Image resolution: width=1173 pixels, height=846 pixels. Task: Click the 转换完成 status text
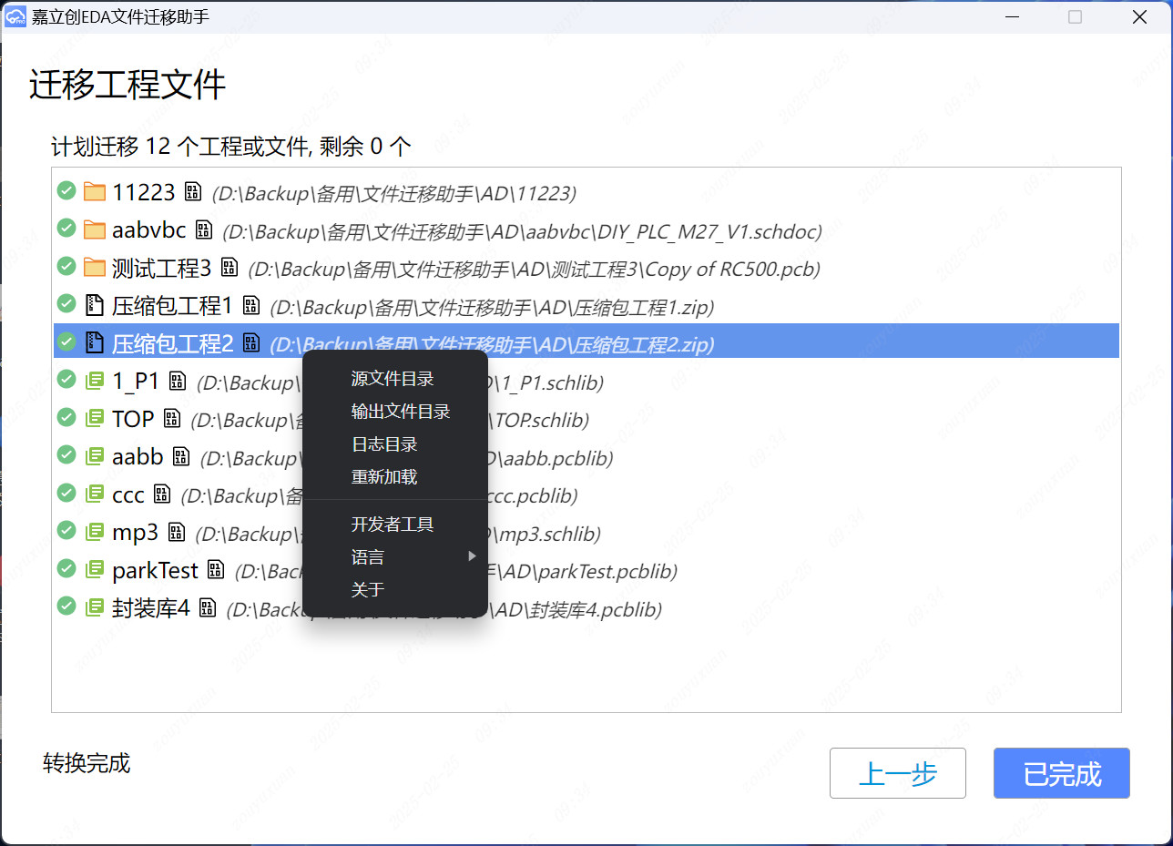click(87, 763)
